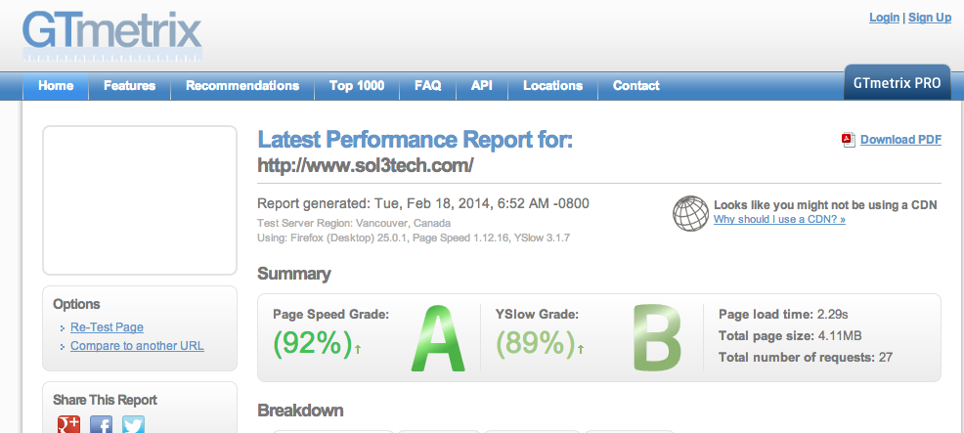Open the Features menu item

coord(130,85)
